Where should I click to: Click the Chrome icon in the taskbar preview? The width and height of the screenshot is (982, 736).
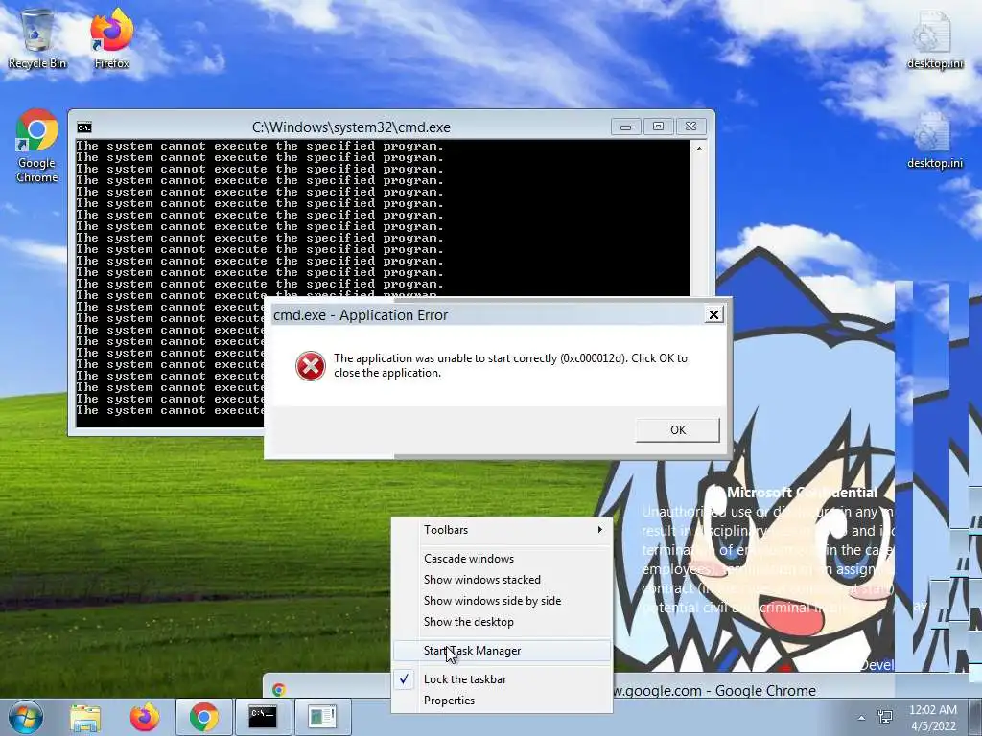[279, 690]
